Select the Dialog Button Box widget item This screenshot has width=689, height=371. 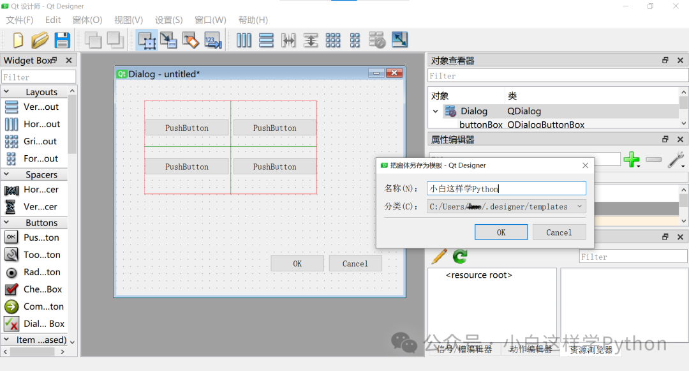pos(34,324)
